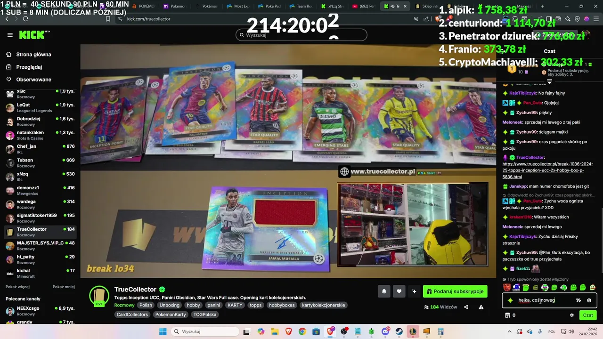Open the 7TV emote menu icon
This screenshot has width=603, height=339.
pos(579,300)
